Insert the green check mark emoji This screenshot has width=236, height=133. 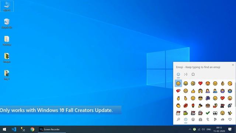point(208,113)
